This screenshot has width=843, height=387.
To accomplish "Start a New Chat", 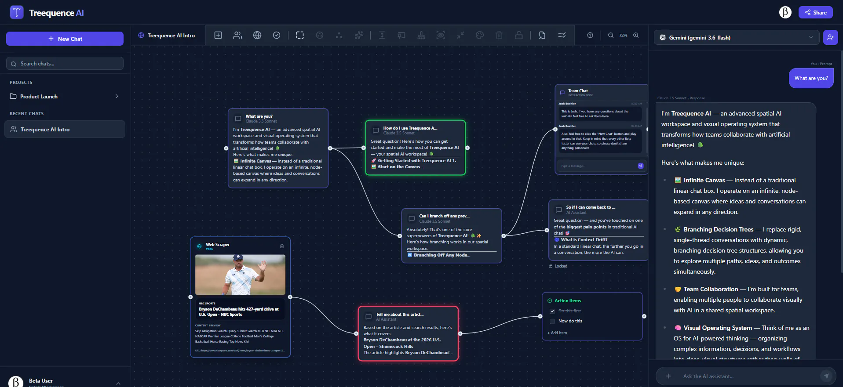I will coord(65,39).
